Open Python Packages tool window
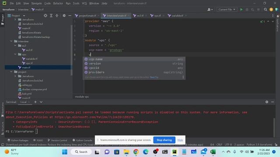Image resolution: width=280 pixels, height=157 pixels. (18, 140)
